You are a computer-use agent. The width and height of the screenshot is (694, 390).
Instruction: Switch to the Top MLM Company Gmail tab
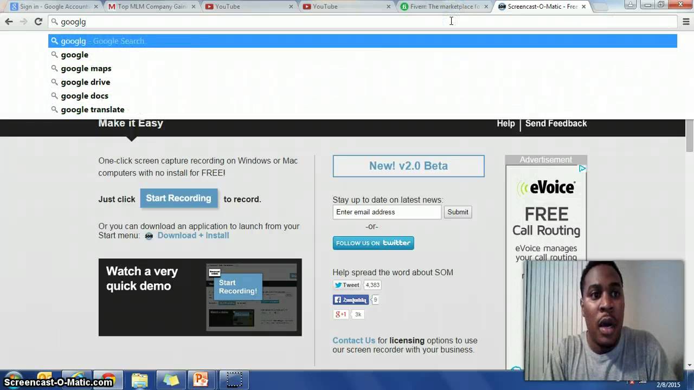pos(152,6)
